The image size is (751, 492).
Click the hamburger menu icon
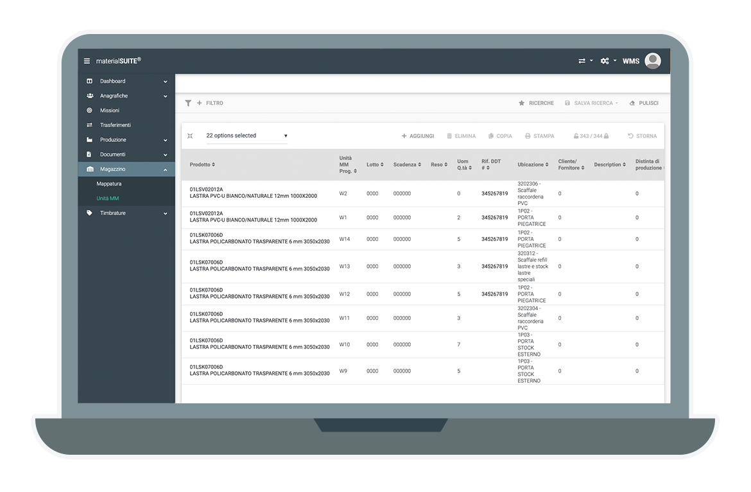point(87,61)
